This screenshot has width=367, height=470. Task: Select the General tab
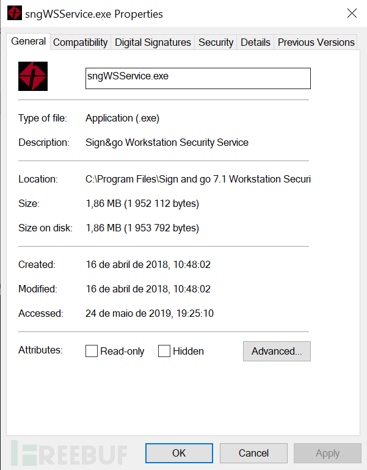29,42
